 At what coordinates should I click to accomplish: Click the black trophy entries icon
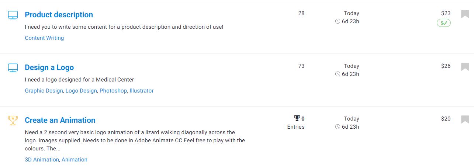pos(297,118)
